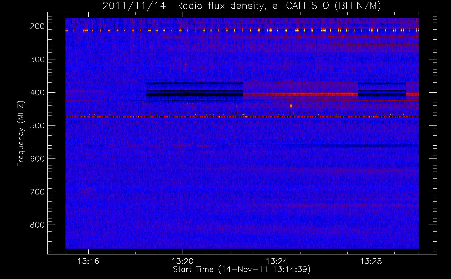Viewport: 451px width, 279px height.
Task: Click the 13:20 time tick label
Action: (x=183, y=261)
